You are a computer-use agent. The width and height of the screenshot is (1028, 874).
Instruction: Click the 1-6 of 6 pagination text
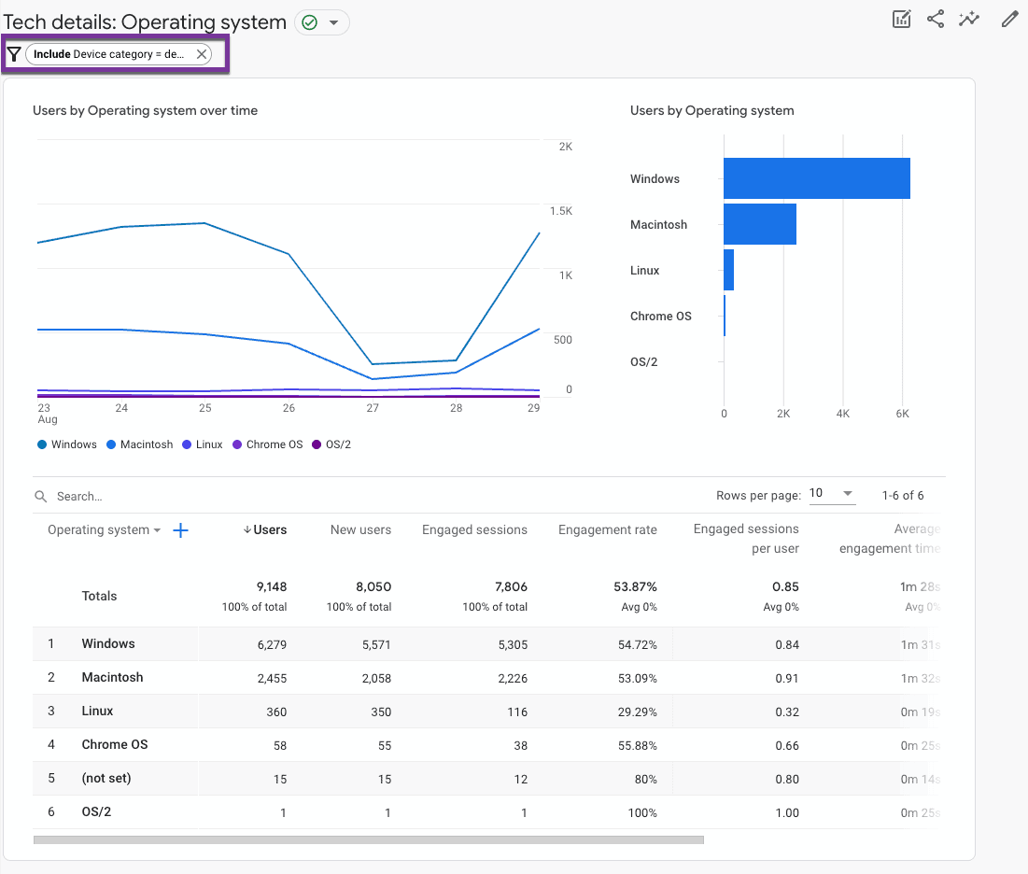(x=903, y=496)
